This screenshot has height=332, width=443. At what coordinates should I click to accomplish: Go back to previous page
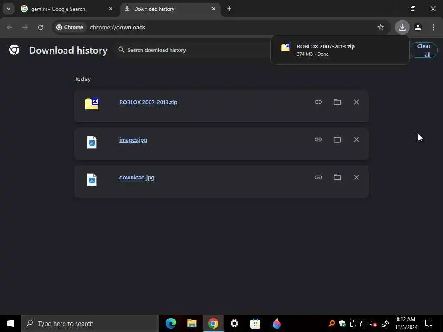click(10, 27)
